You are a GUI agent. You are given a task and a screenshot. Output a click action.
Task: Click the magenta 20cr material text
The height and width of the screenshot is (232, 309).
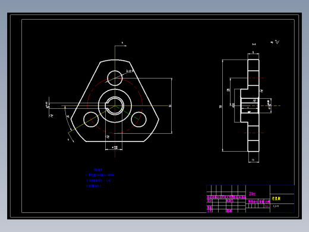tap(252, 194)
